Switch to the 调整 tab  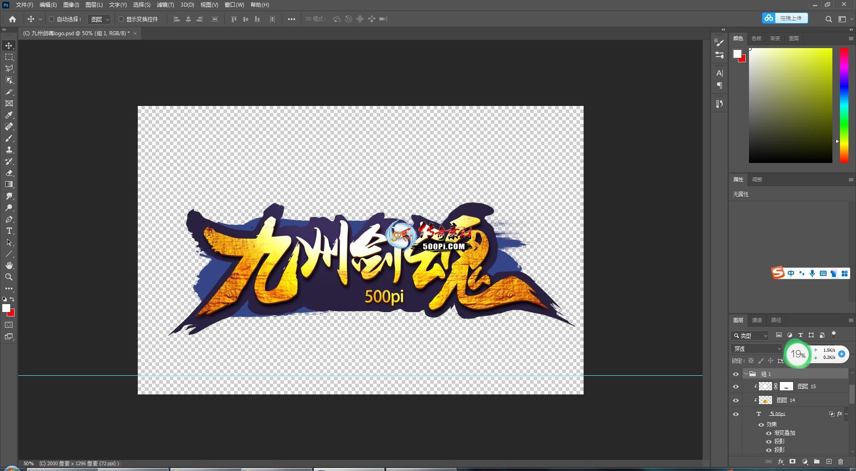tap(757, 179)
